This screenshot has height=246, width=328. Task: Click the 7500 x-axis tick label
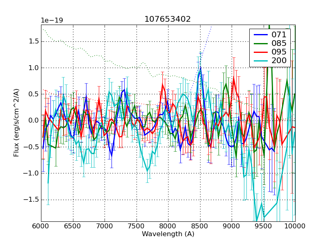pyautogui.click(x=136, y=226)
